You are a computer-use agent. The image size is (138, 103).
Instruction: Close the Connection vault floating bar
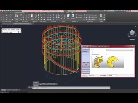click(20, 32)
